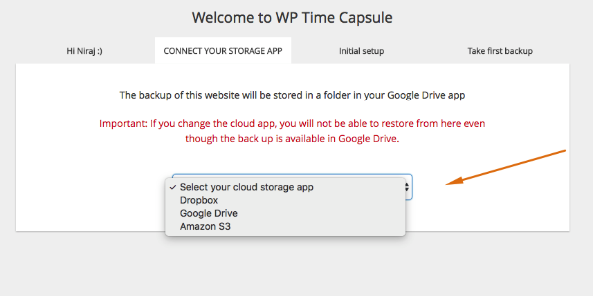Click the orange arrowhead tip
This screenshot has height=296, width=593.
click(x=448, y=184)
